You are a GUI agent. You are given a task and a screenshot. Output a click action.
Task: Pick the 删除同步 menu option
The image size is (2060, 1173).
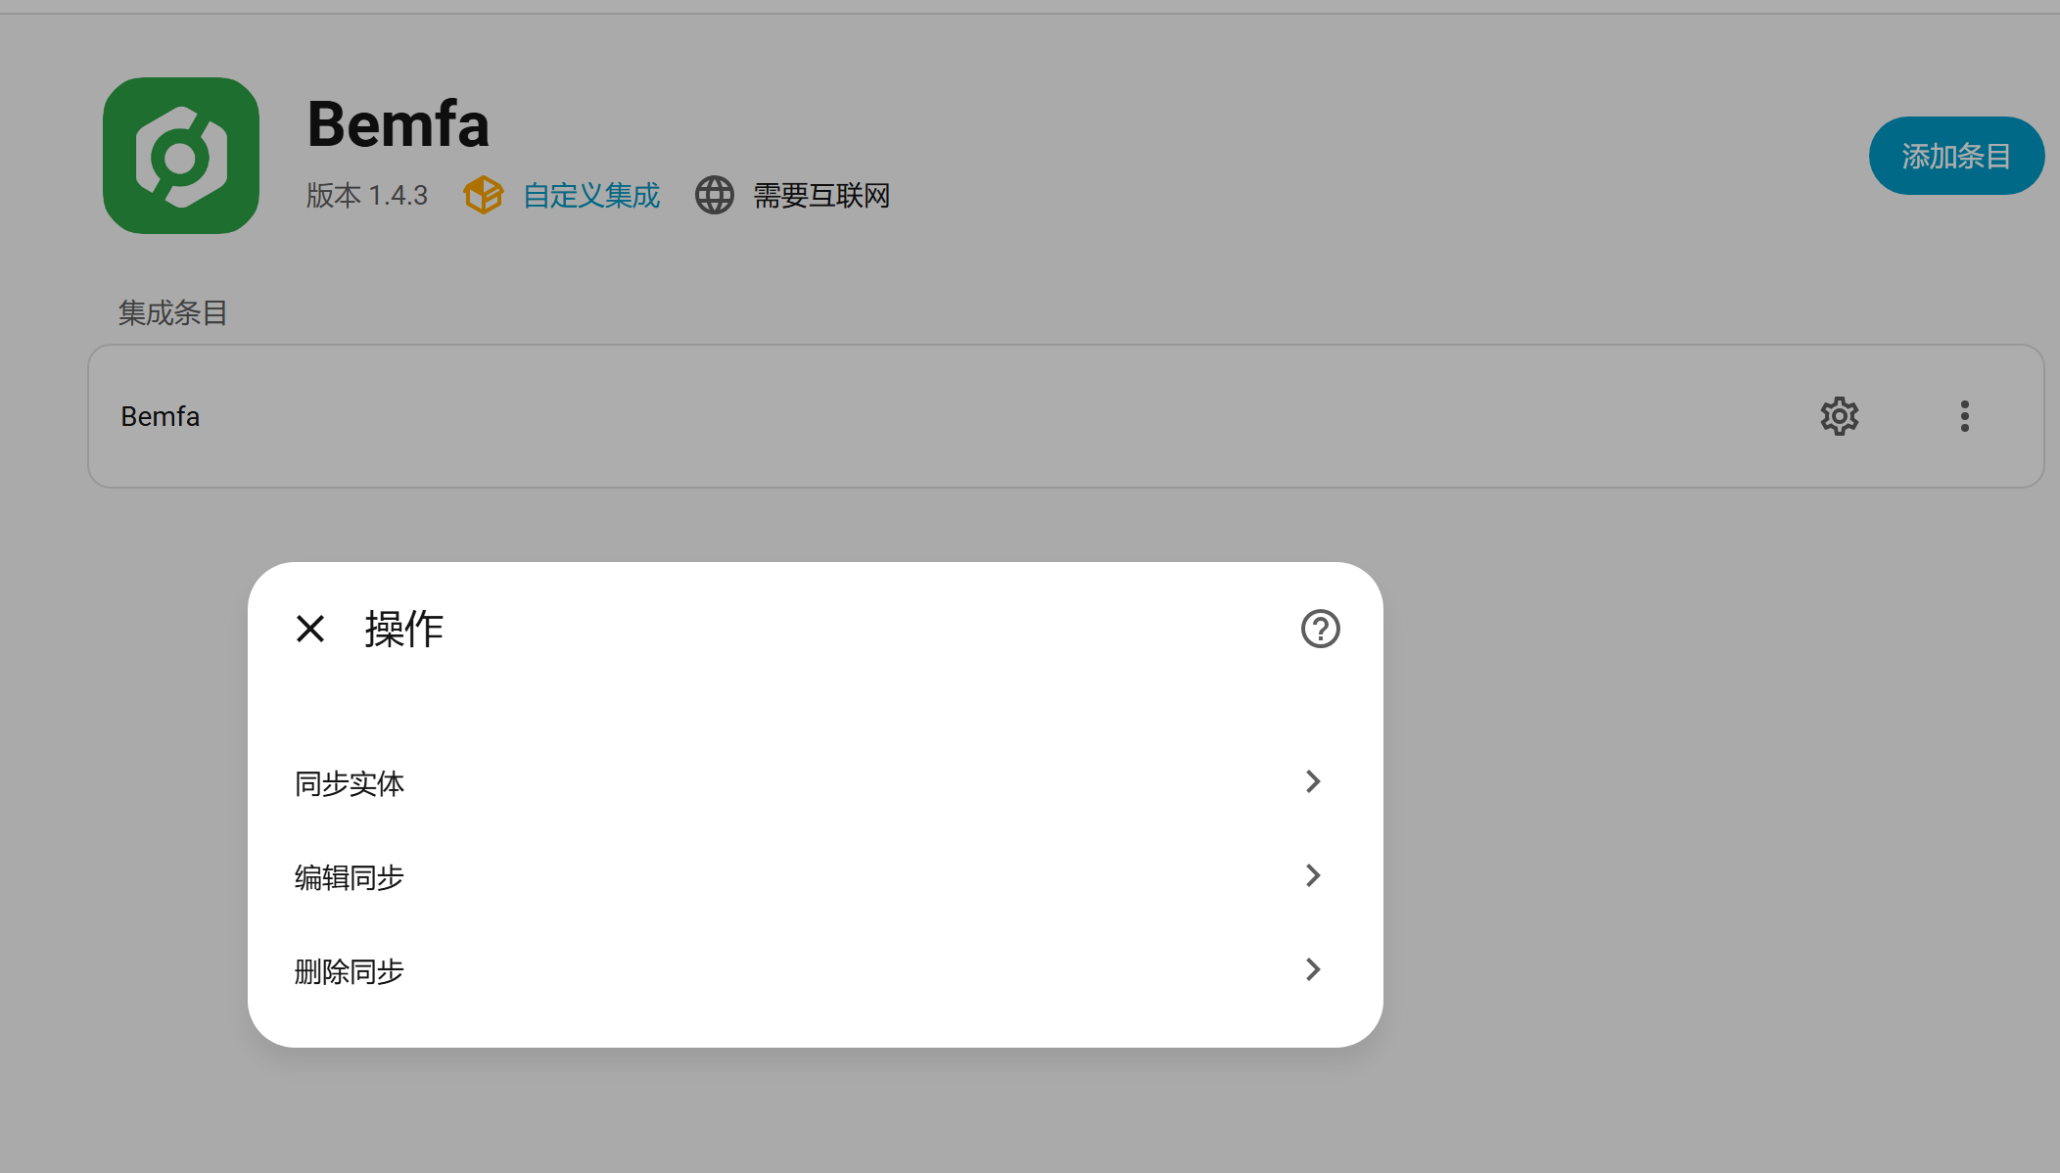816,970
